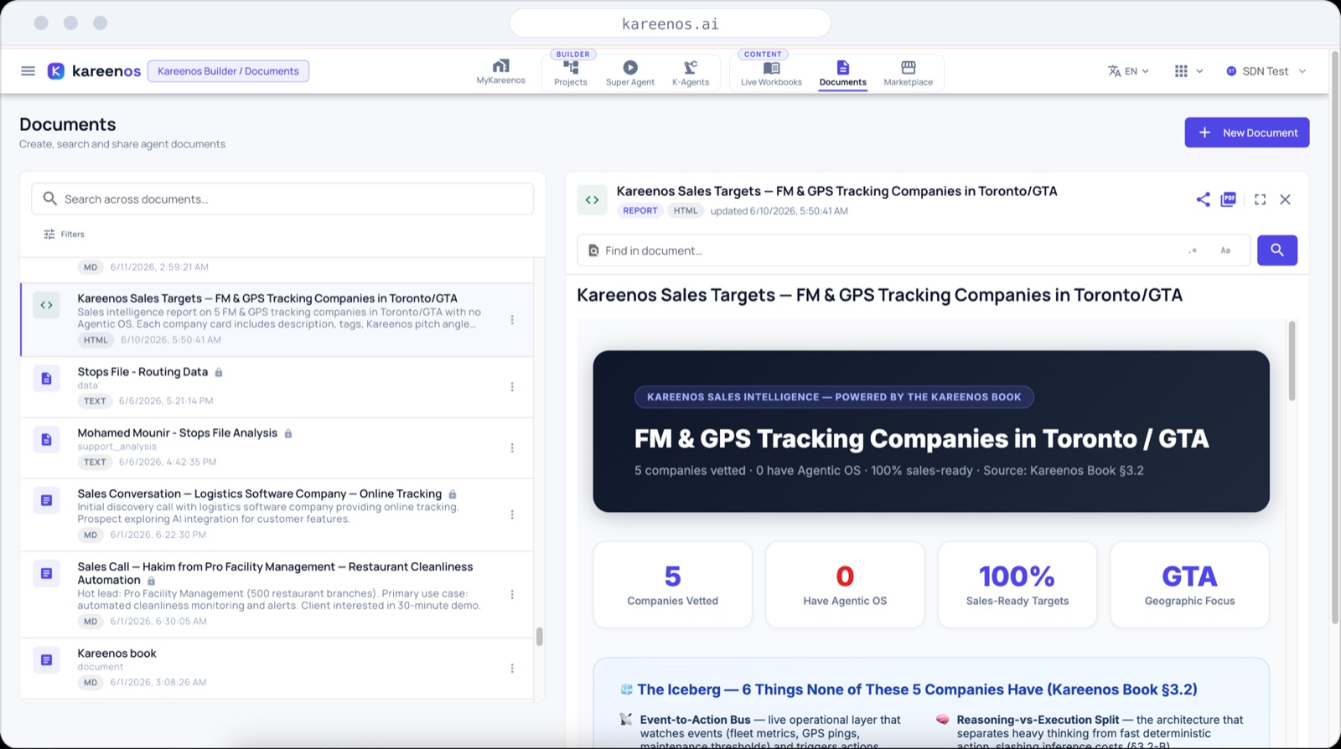
Task: Toggle regex search option
Action: (x=1193, y=251)
